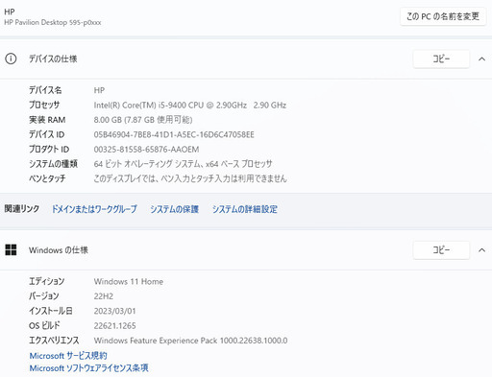Viewport: 492px width, 377px height.
Task: Collapse the デバイスの仕様 section chevron
Action: [x=481, y=59]
